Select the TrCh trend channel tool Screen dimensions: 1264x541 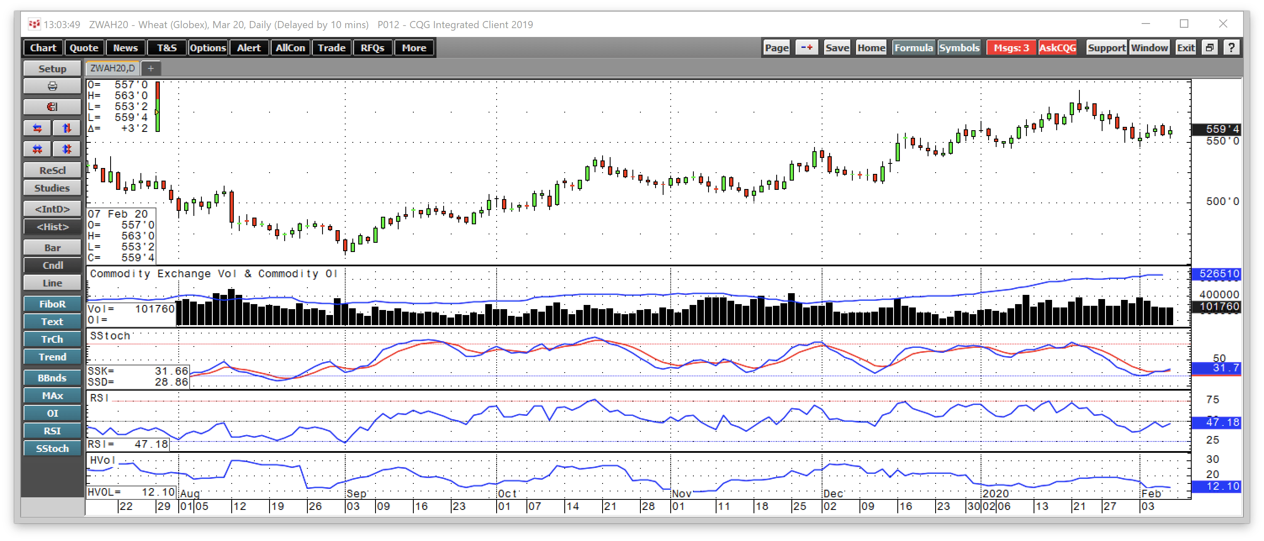pyautogui.click(x=52, y=339)
